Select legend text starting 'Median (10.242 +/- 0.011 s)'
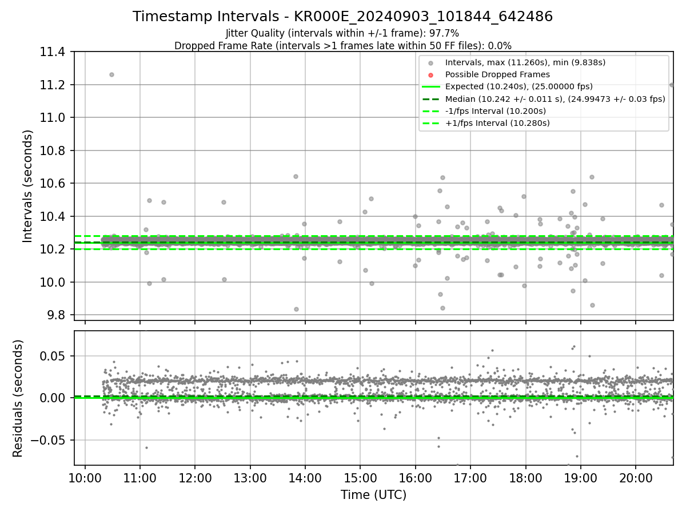This screenshot has height=515, width=686. point(555,99)
